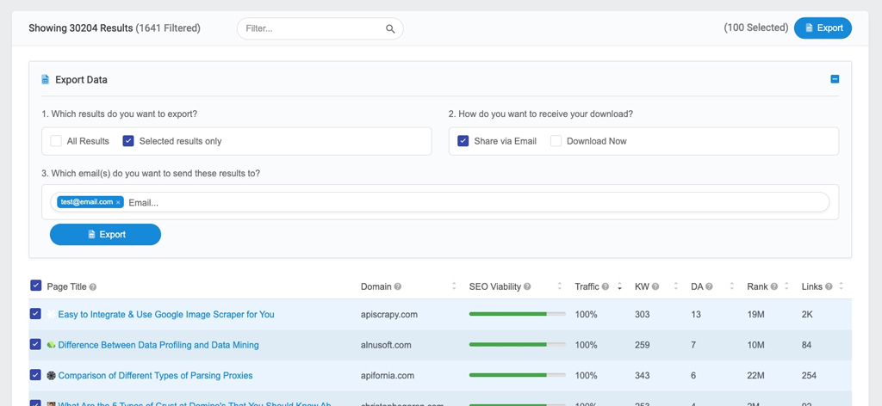Viewport: 882px width, 406px height.
Task: Click the Export Data document icon
Action: pos(46,79)
